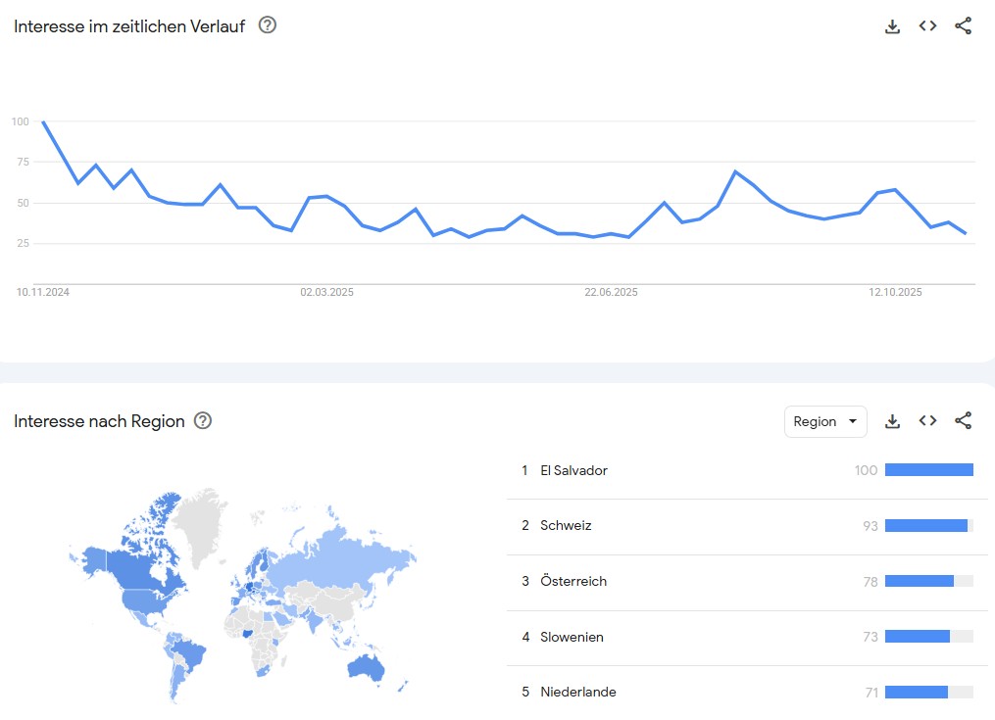995x720 pixels.
Task: Click embed icon for the timeline chart
Action: point(927,26)
